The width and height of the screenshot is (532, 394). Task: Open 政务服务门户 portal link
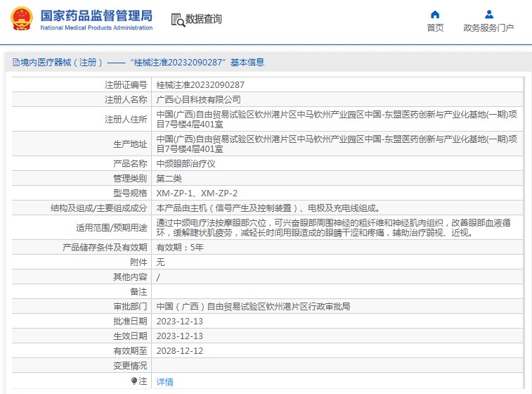(488, 28)
